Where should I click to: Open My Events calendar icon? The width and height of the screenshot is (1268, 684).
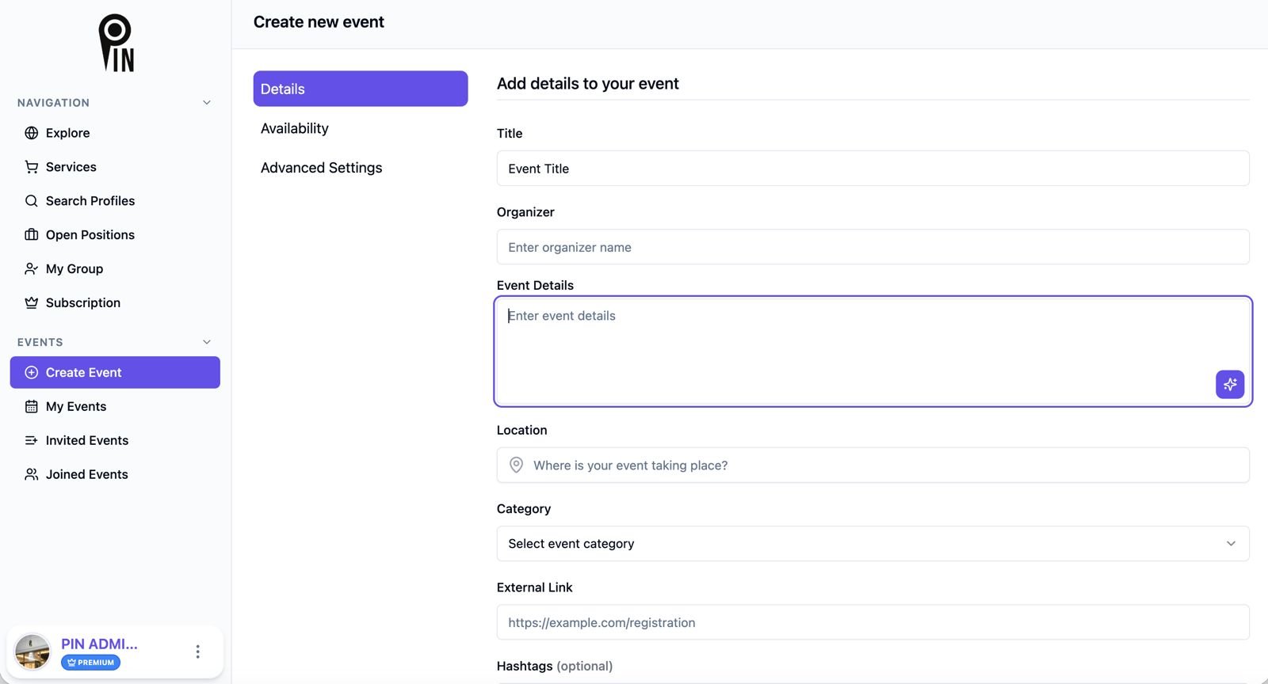pos(32,407)
